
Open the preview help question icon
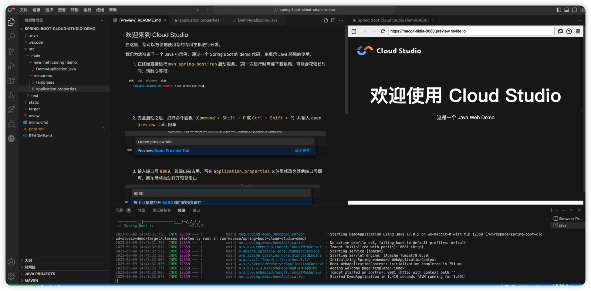tap(569, 31)
